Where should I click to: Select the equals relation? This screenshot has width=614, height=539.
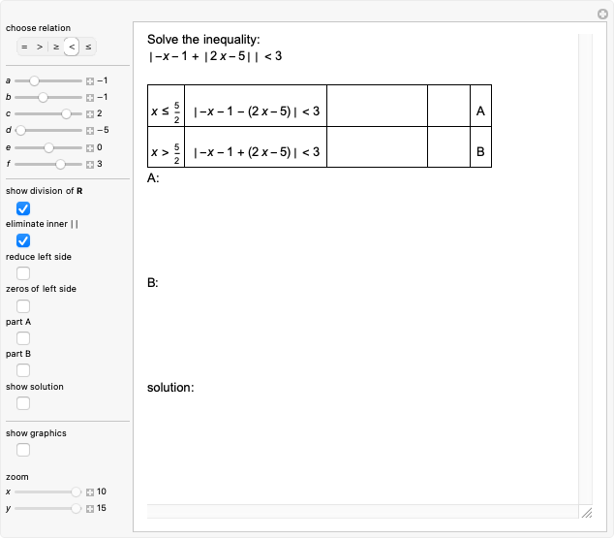tap(24, 46)
